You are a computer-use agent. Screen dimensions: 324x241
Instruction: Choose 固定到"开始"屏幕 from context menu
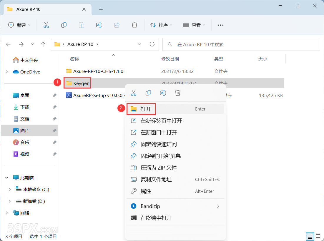(175, 156)
